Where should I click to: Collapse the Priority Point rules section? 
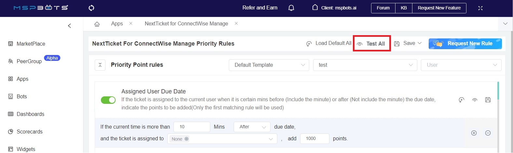[100, 65]
